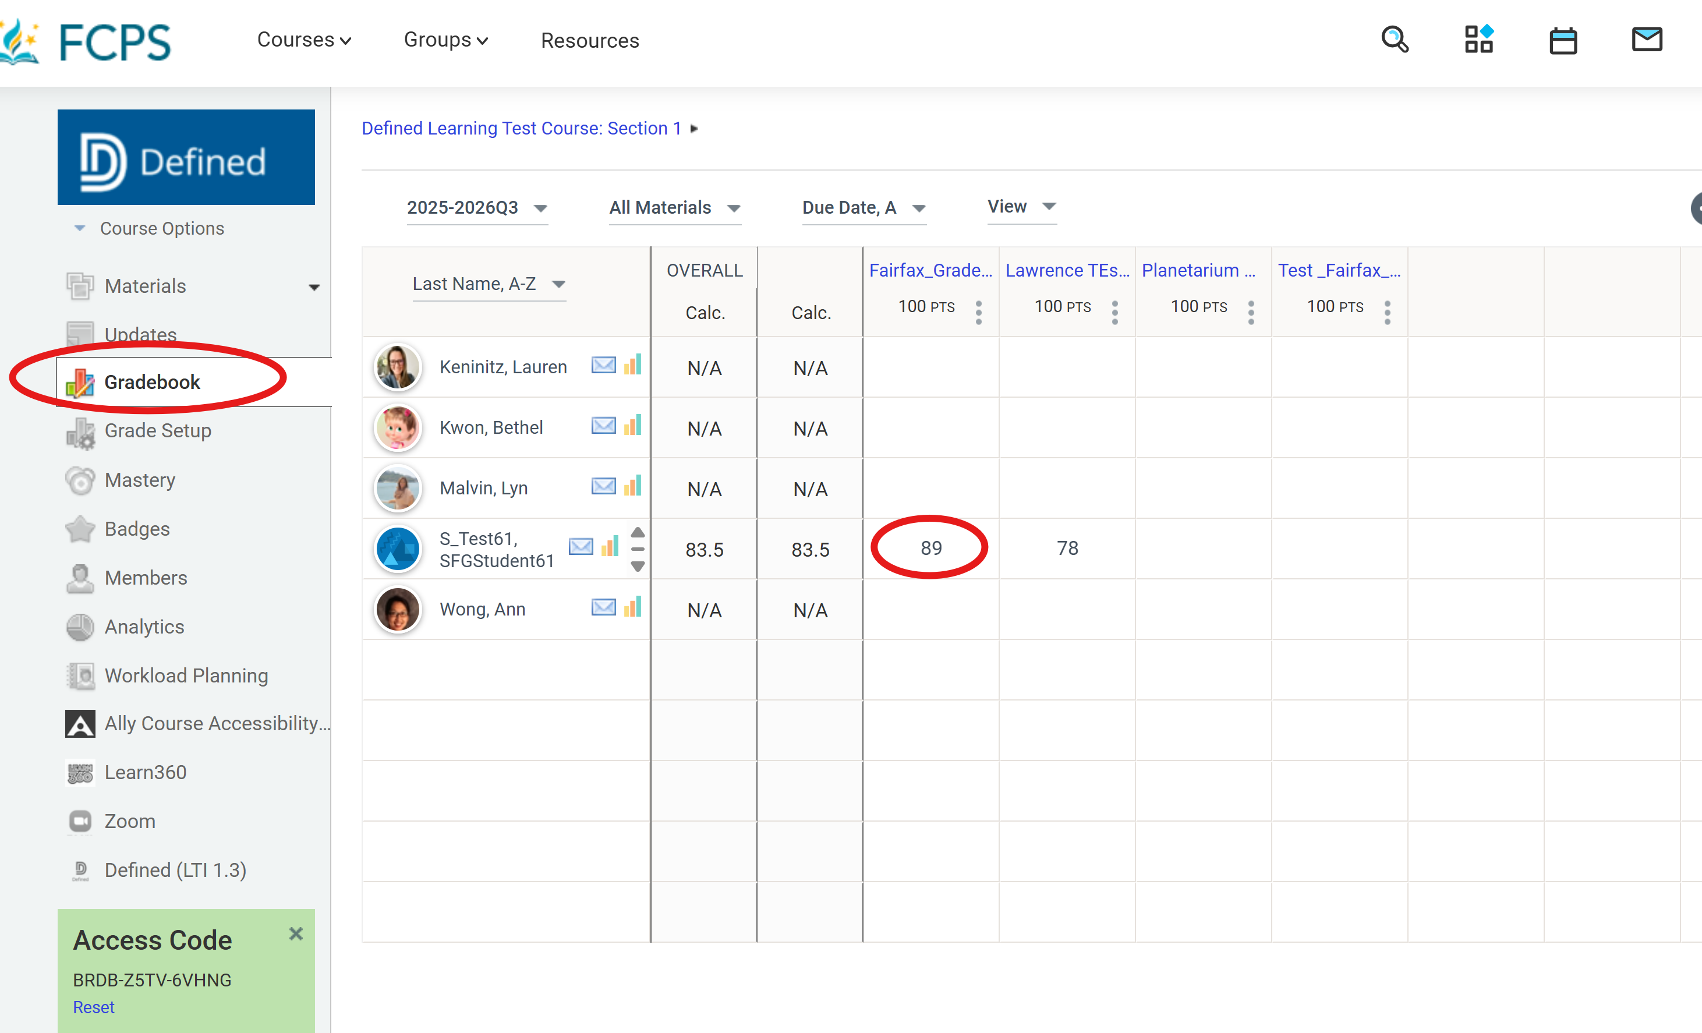This screenshot has height=1033, width=1702.
Task: Open Keninitz, Lauren's profile photo
Action: tap(397, 367)
